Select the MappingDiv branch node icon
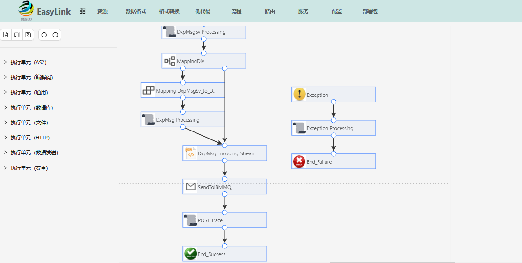 [x=170, y=61]
